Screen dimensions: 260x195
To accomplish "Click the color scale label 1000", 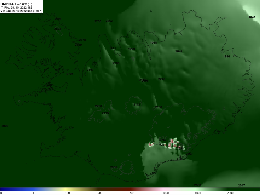I will tap(165, 193).
